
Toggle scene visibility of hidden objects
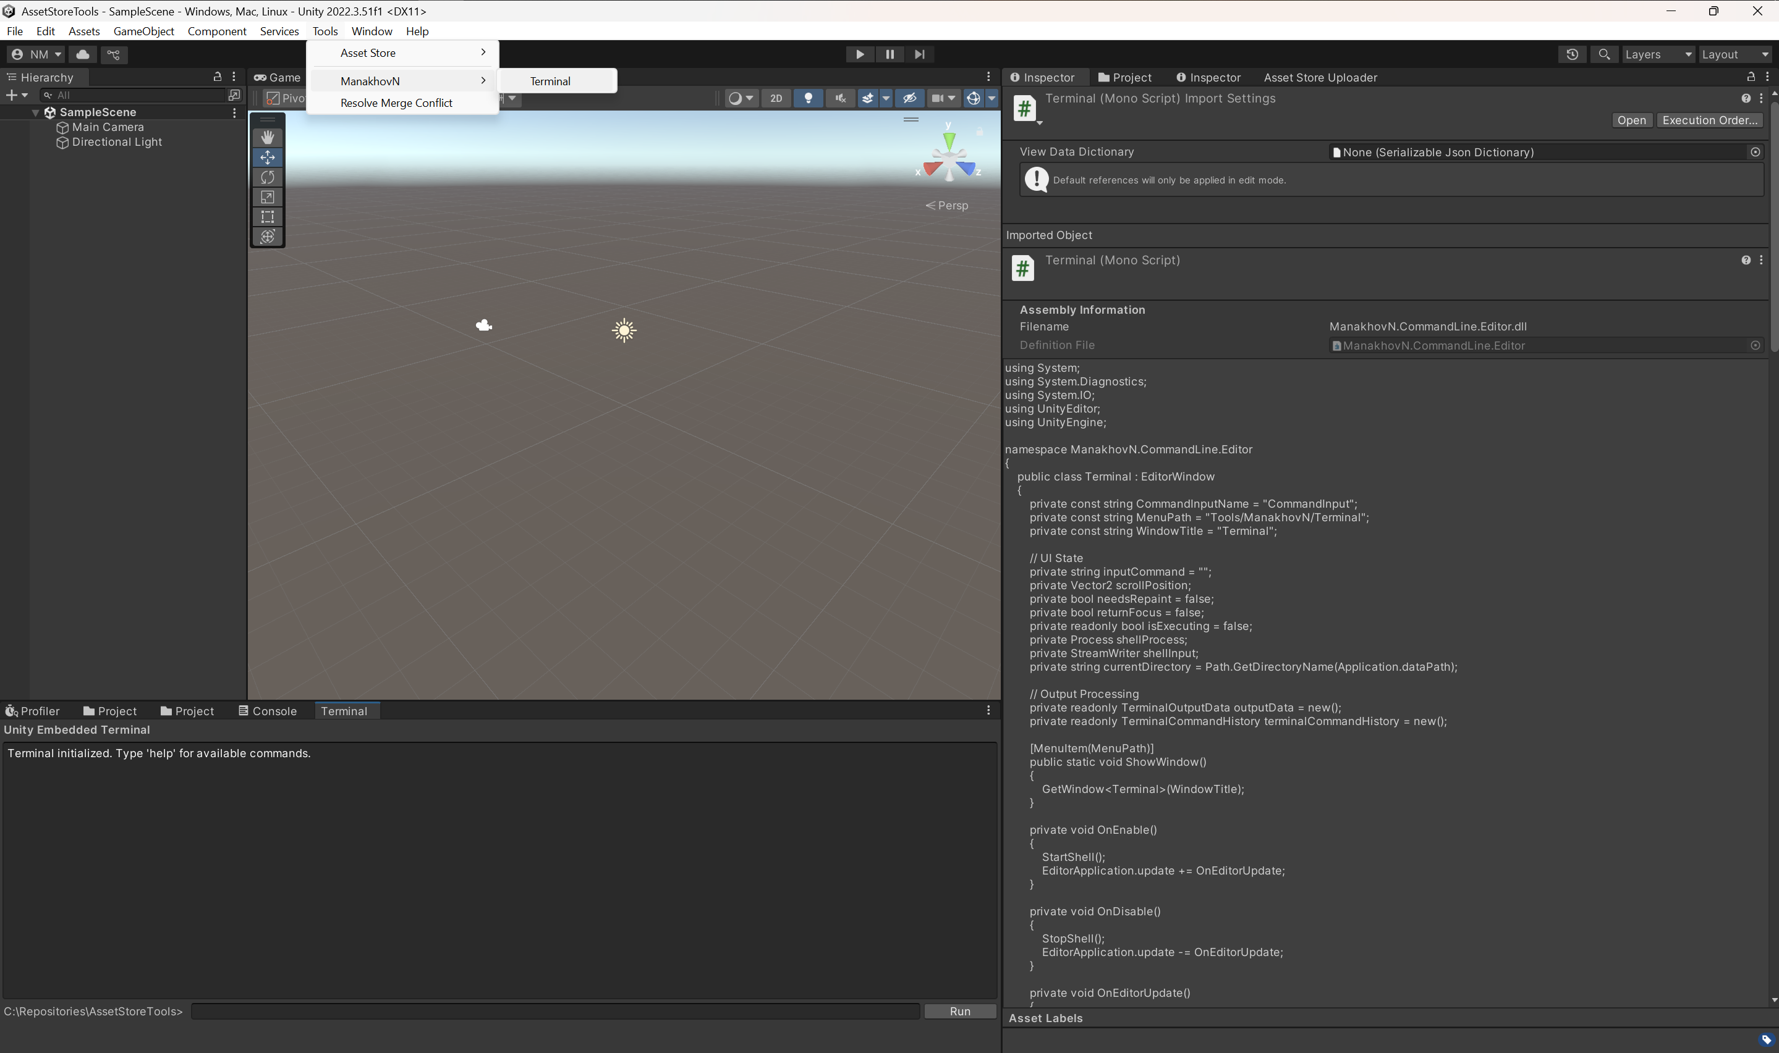(909, 98)
